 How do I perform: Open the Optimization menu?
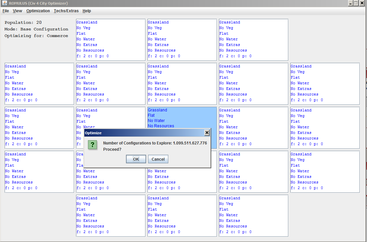(38, 11)
